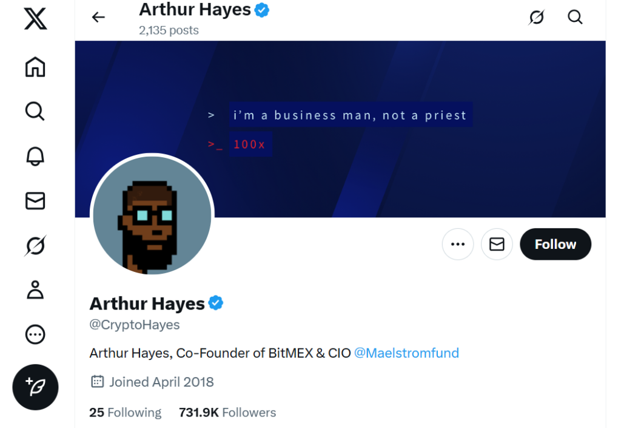
Task: Click the compose post feather button
Action: coord(35,387)
